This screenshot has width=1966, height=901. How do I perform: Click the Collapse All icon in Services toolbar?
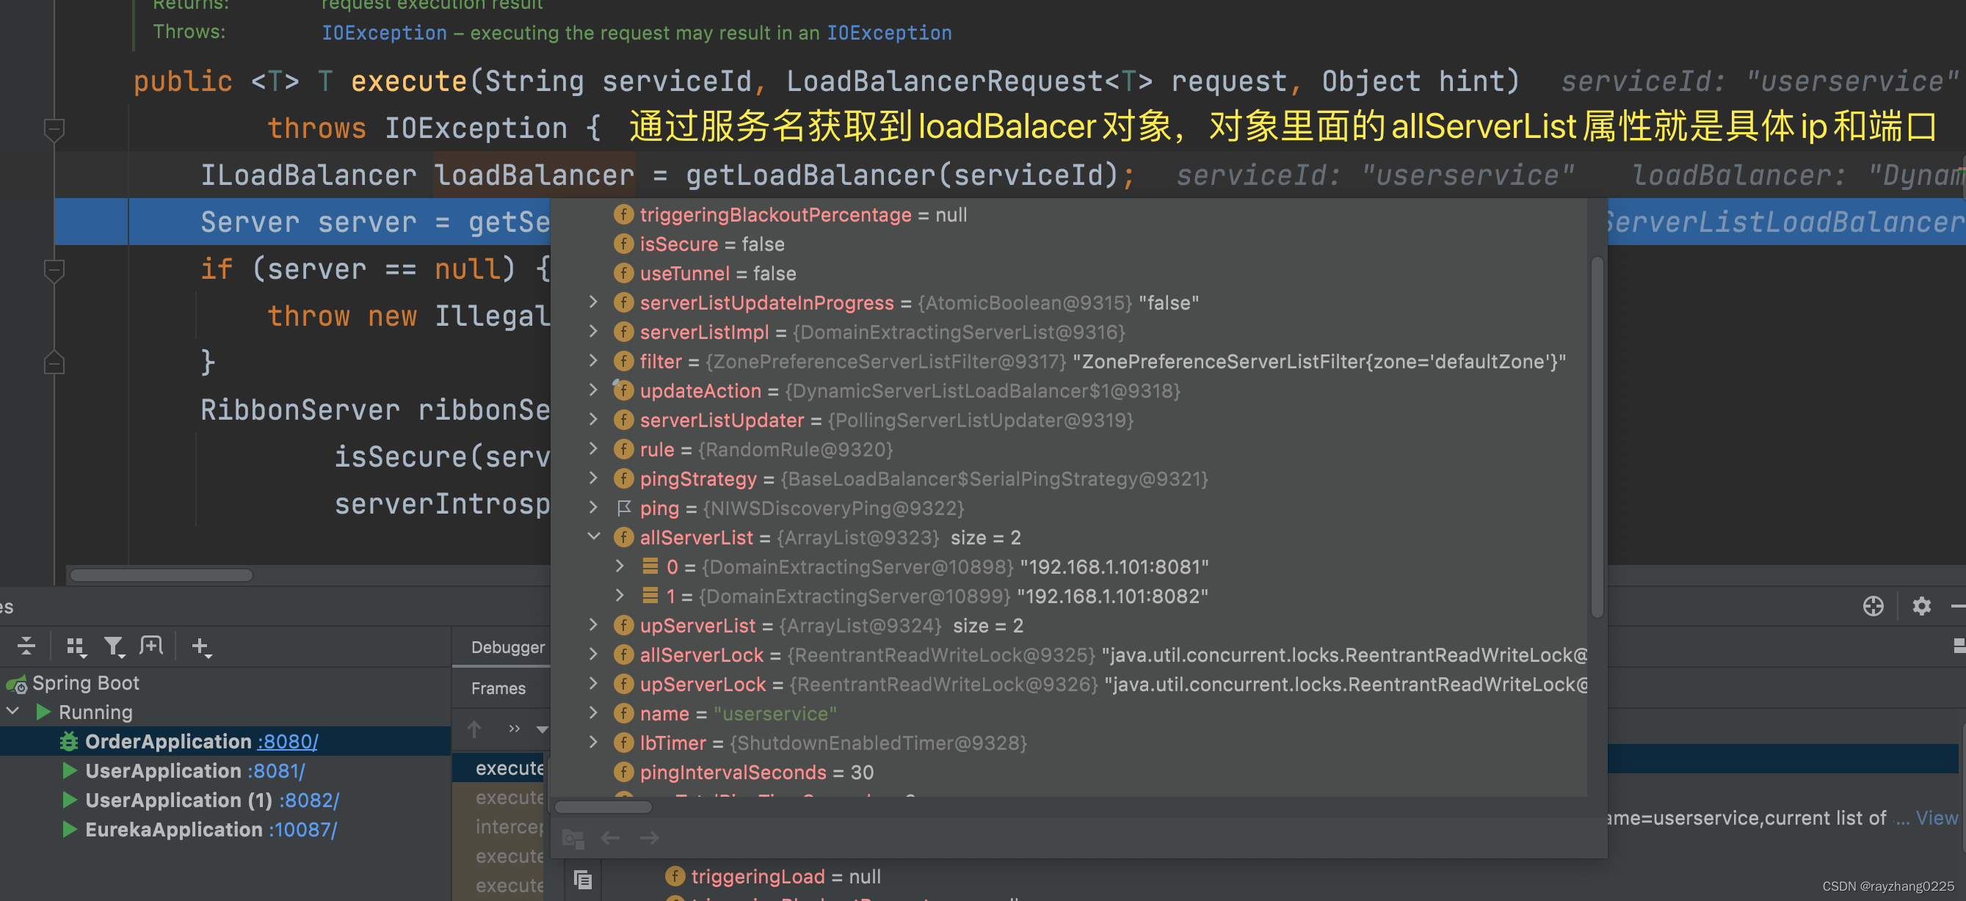(26, 646)
